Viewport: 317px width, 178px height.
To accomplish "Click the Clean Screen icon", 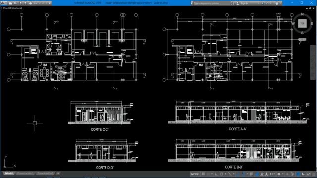I will [x=308, y=174].
